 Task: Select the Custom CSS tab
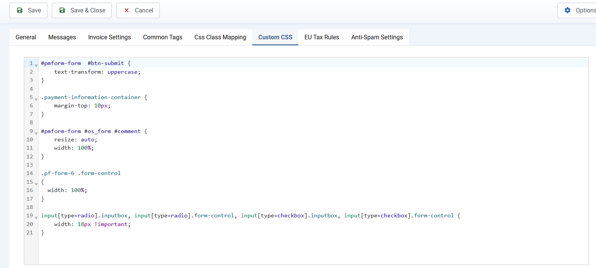click(x=275, y=37)
